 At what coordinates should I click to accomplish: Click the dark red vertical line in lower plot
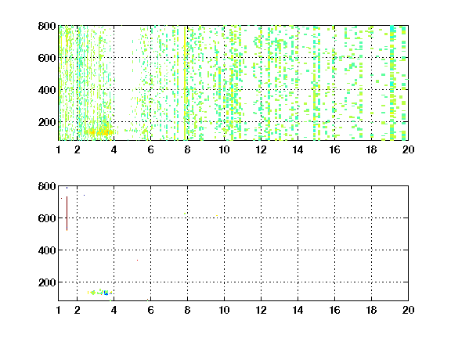pyautogui.click(x=67, y=214)
